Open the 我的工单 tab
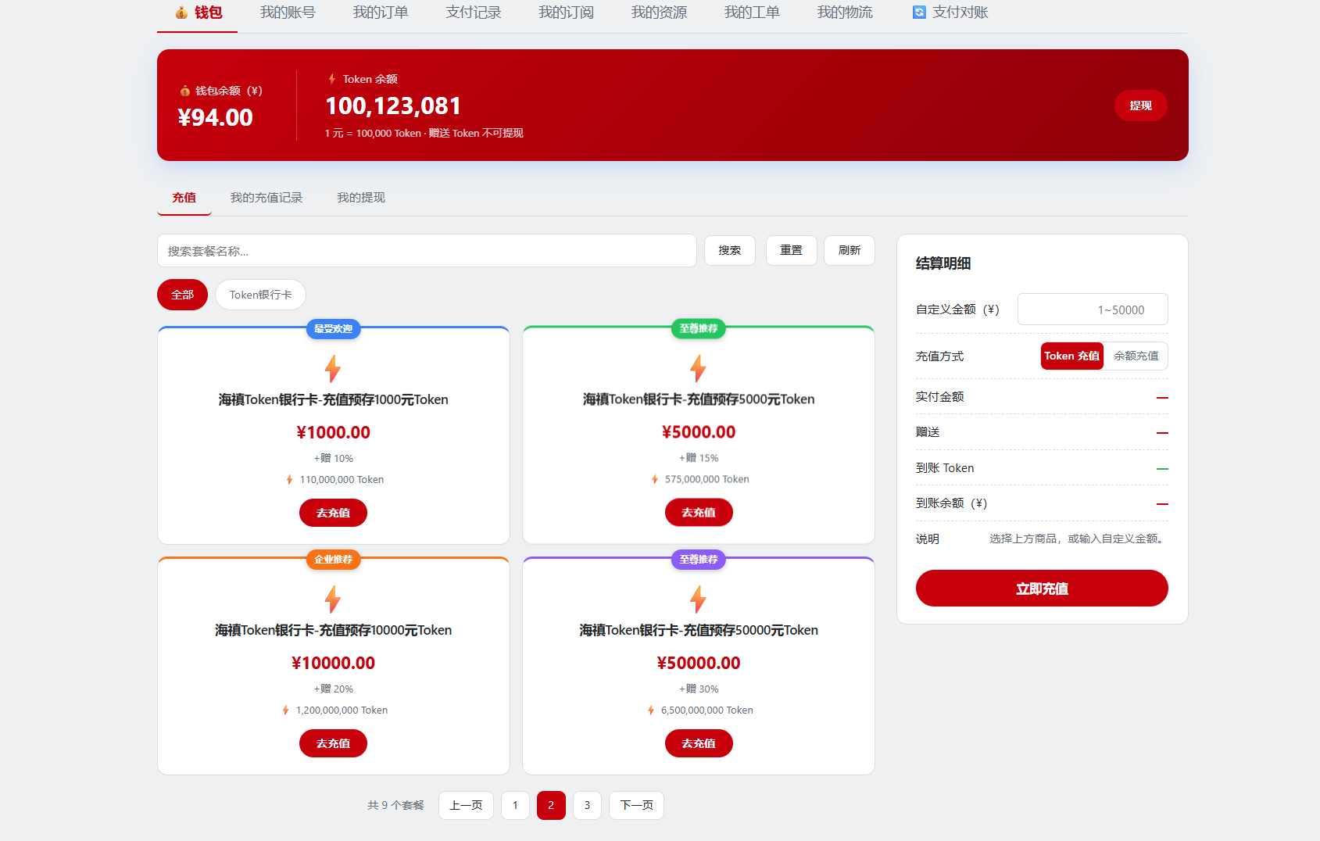 [752, 13]
